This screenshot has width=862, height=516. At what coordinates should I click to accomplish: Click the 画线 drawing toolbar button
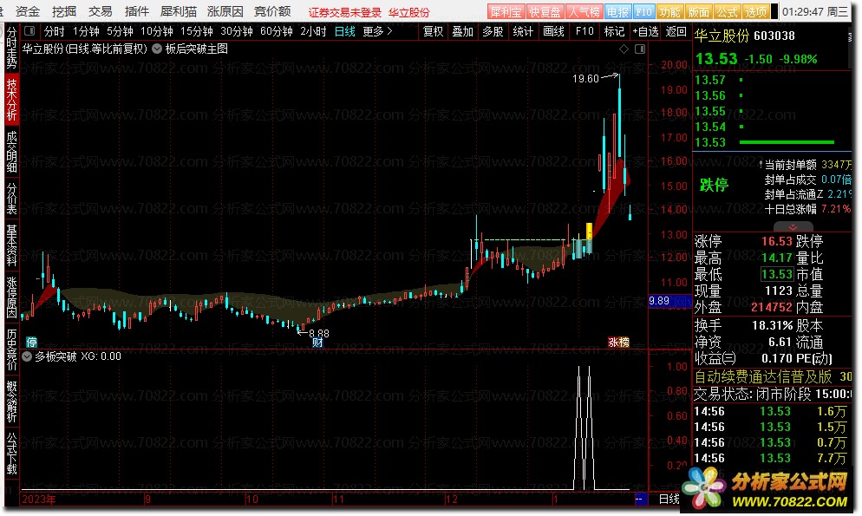pyautogui.click(x=553, y=31)
